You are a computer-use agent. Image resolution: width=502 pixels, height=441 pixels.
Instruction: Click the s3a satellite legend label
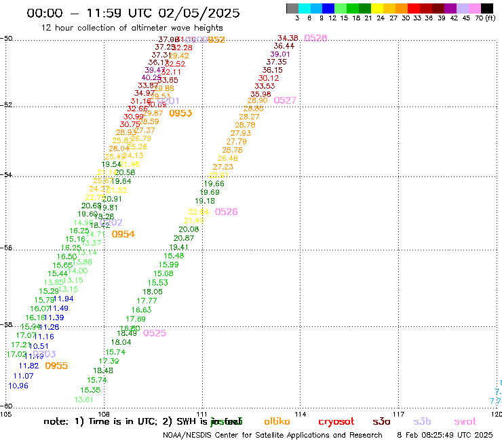pyautogui.click(x=381, y=421)
